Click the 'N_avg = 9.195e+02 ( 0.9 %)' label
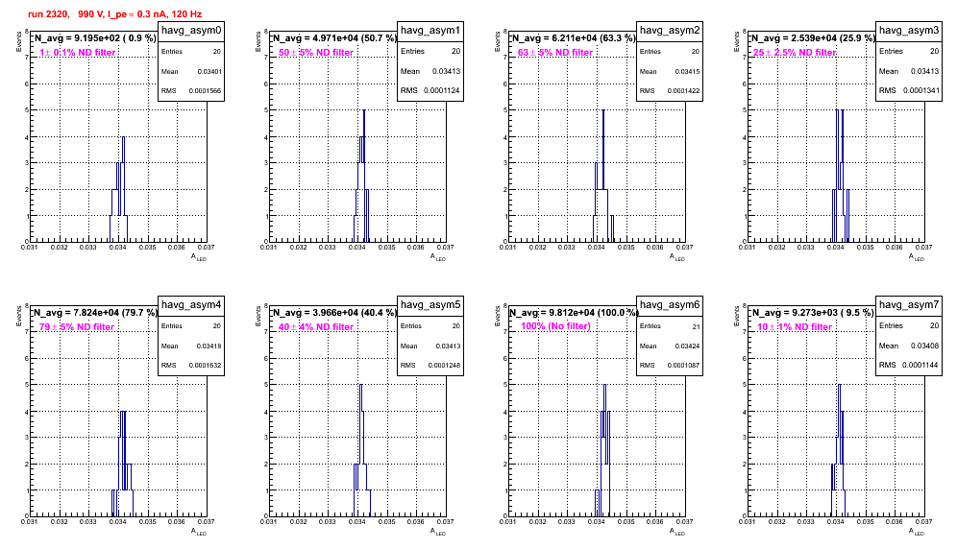The width and height of the screenshot is (957, 549). (94, 37)
